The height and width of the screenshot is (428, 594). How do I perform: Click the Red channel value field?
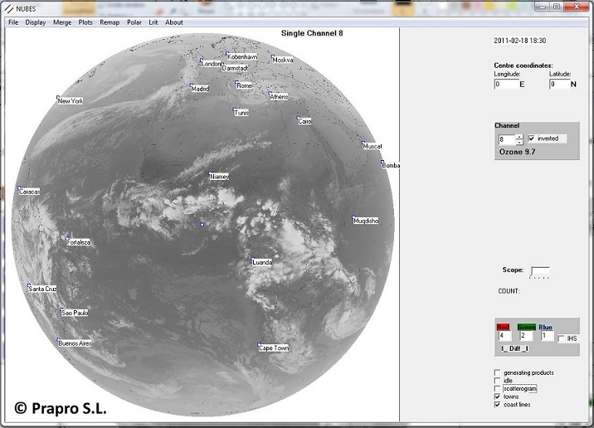[504, 336]
